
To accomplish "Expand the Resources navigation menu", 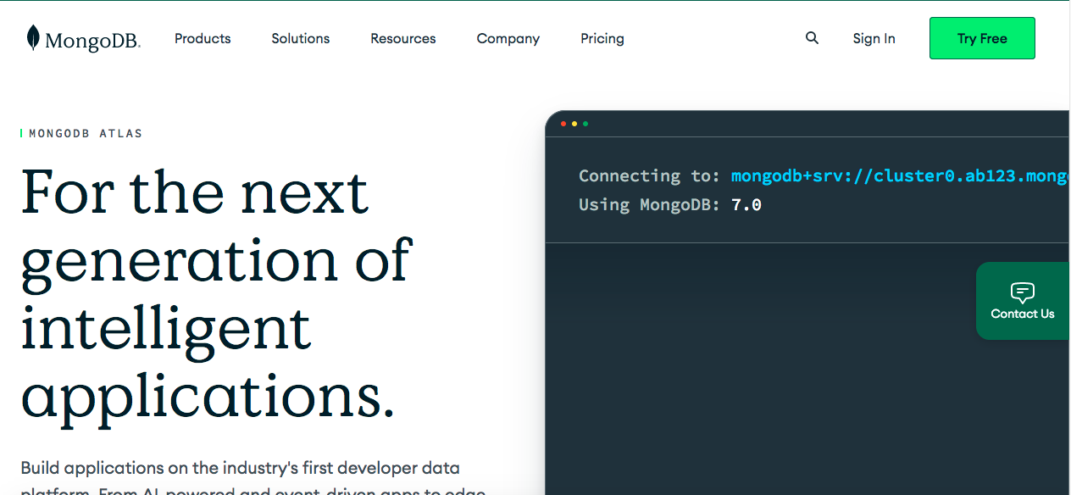I will tap(402, 38).
